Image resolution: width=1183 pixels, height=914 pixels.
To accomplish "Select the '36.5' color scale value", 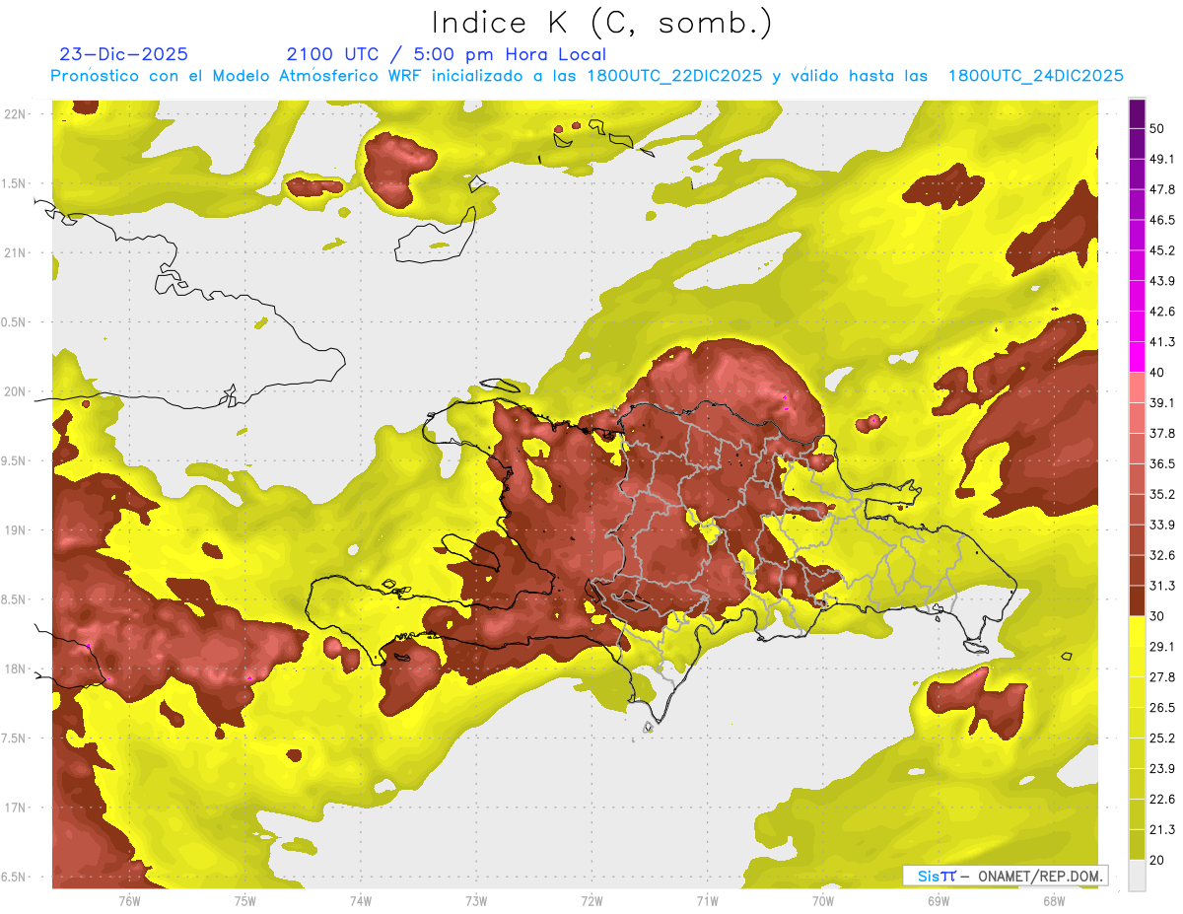I will [x=1162, y=463].
